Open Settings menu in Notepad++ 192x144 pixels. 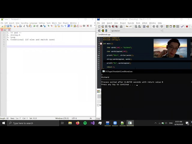click(x=42, y=23)
